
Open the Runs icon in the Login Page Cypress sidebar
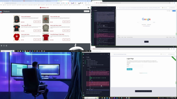coord(84,60)
